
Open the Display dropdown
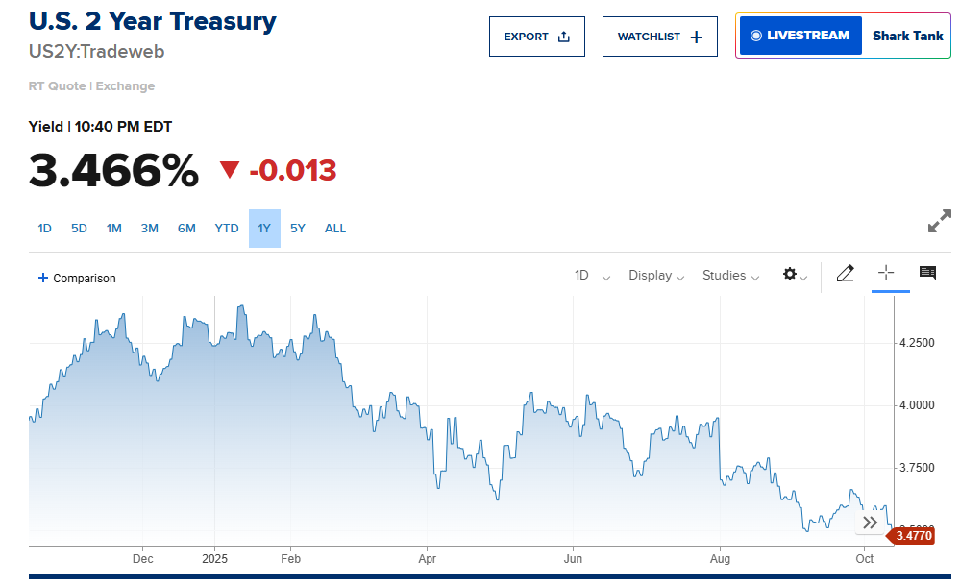pos(656,276)
